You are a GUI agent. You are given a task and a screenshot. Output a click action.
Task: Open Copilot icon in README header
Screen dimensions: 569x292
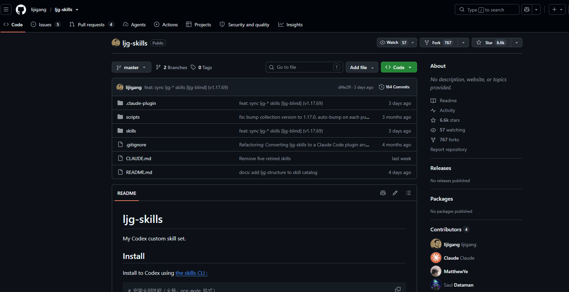tap(383, 193)
